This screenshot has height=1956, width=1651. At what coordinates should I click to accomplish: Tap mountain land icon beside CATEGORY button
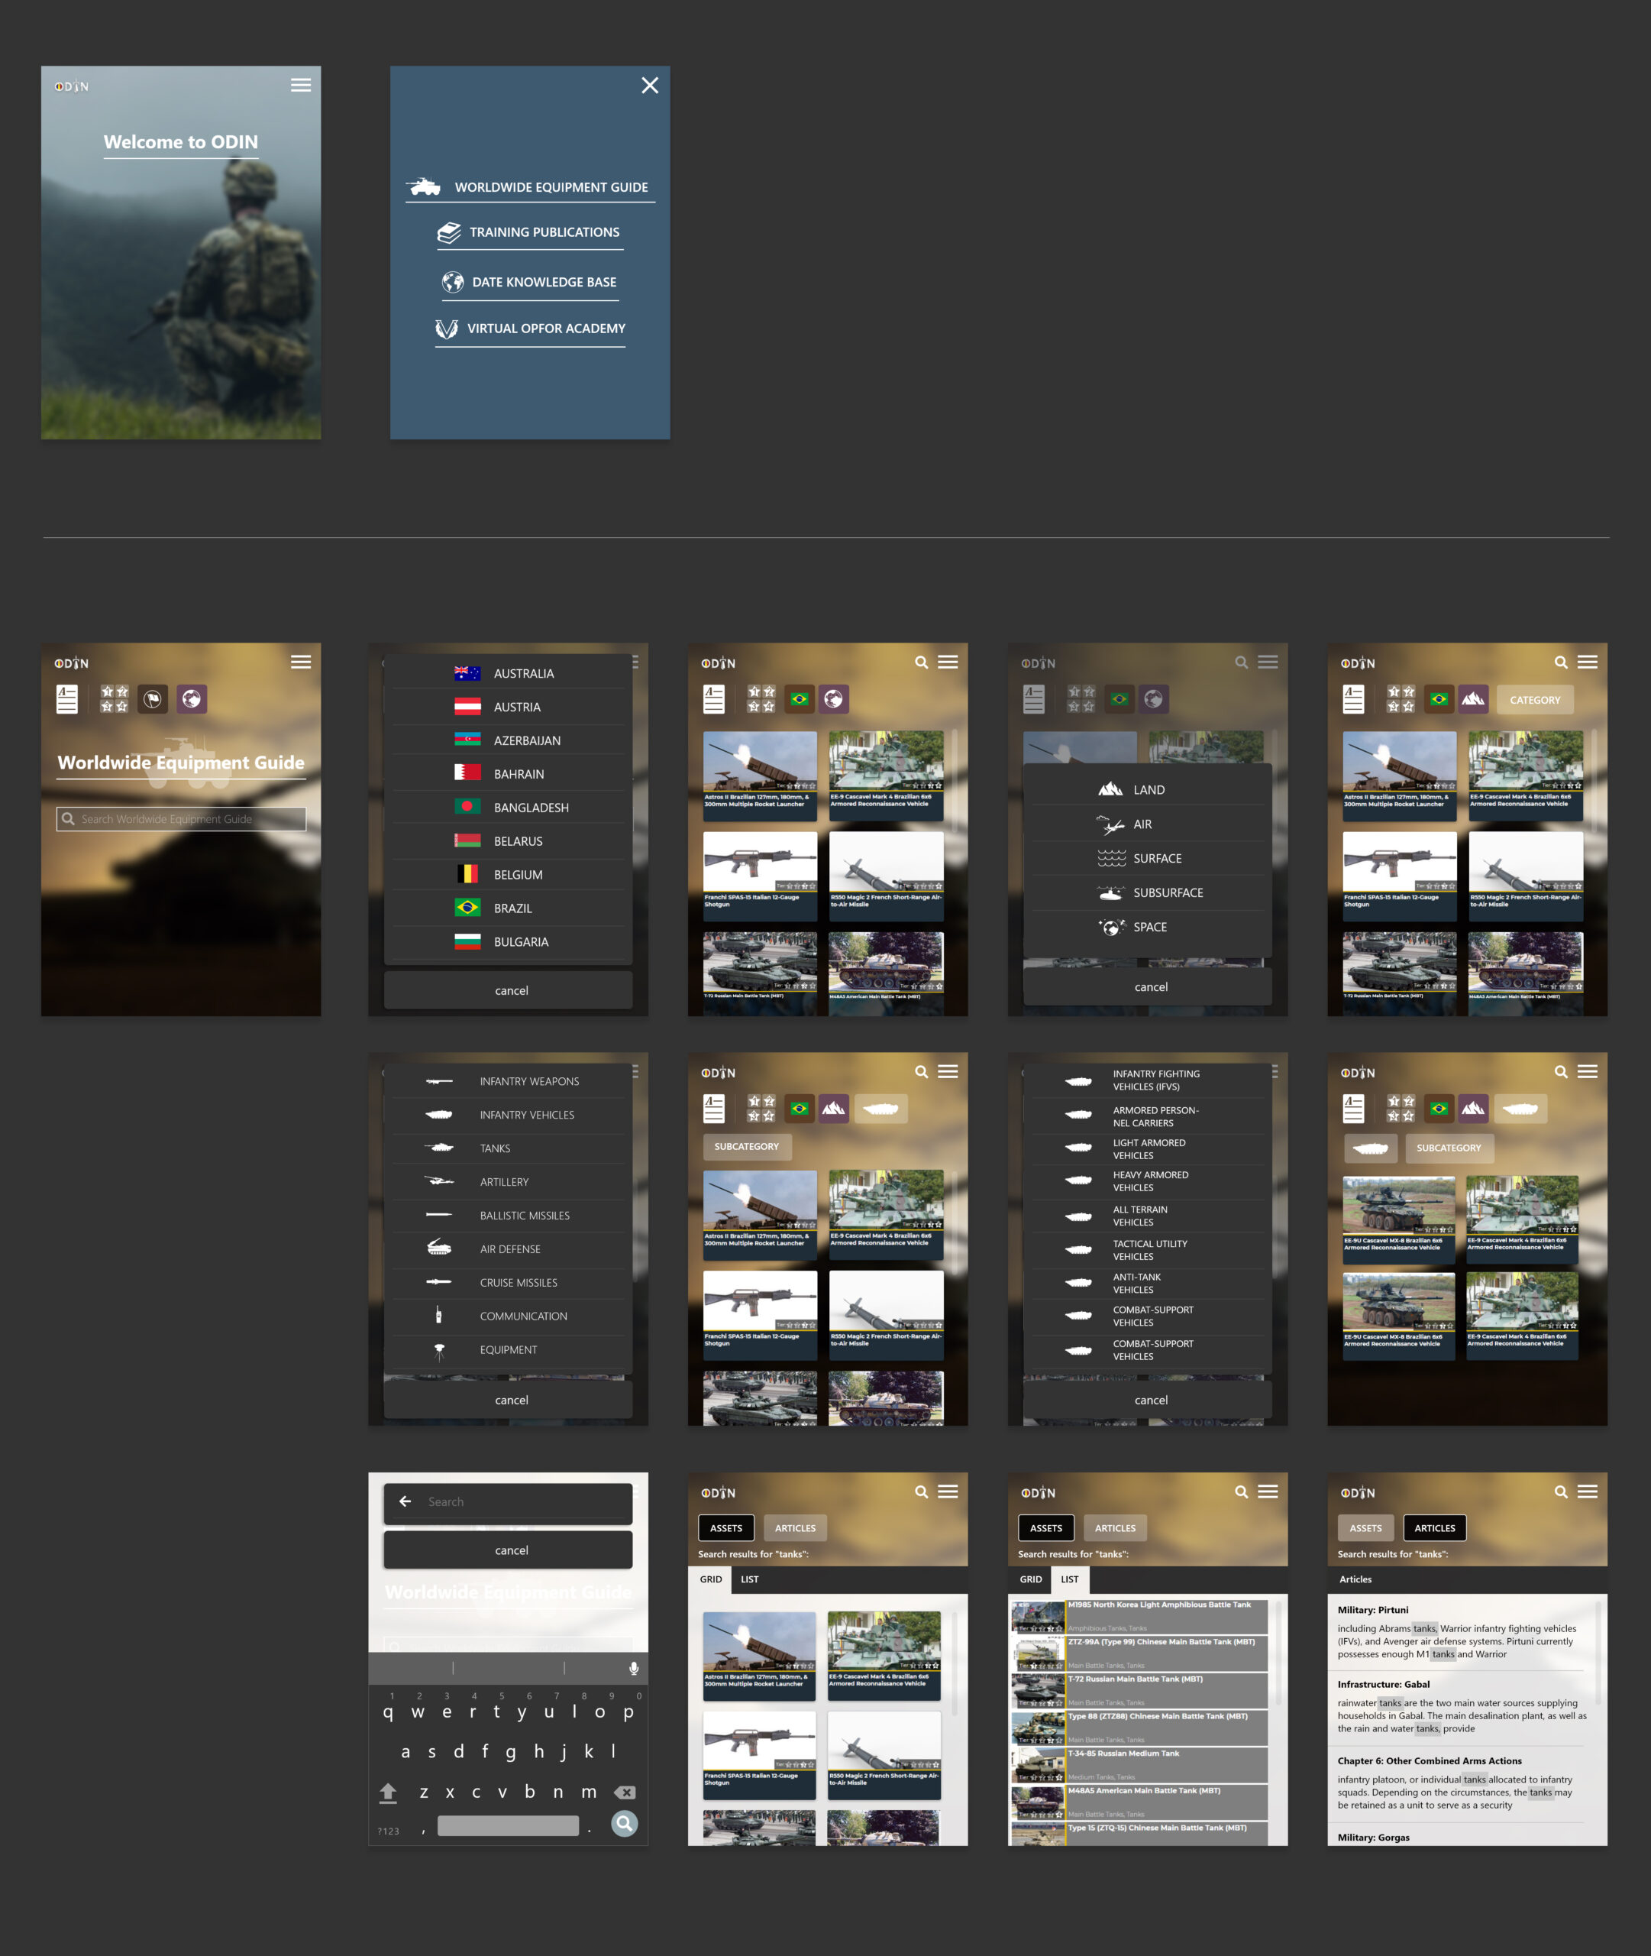[x=1473, y=698]
